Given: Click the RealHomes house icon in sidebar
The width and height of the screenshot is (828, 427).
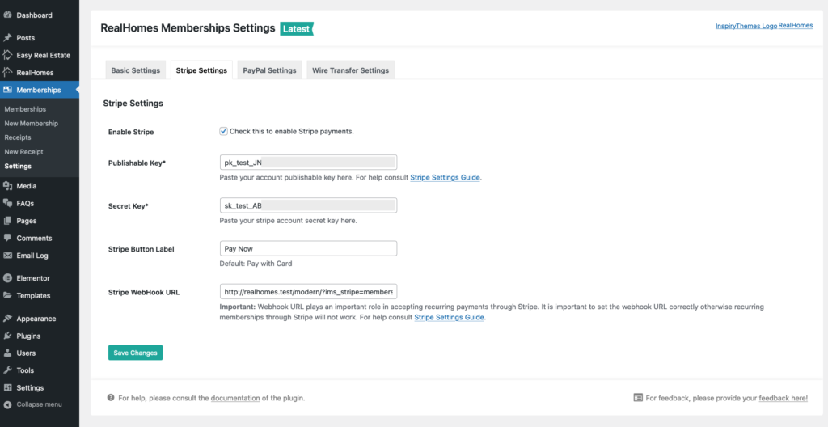Looking at the screenshot, I should coord(7,73).
